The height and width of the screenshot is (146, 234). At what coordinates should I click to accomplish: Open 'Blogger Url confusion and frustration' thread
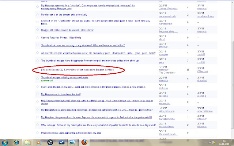[x=67, y=30]
